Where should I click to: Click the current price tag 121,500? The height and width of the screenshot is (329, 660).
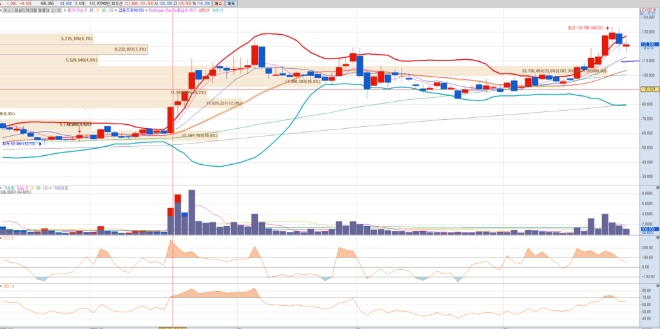coord(648,44)
